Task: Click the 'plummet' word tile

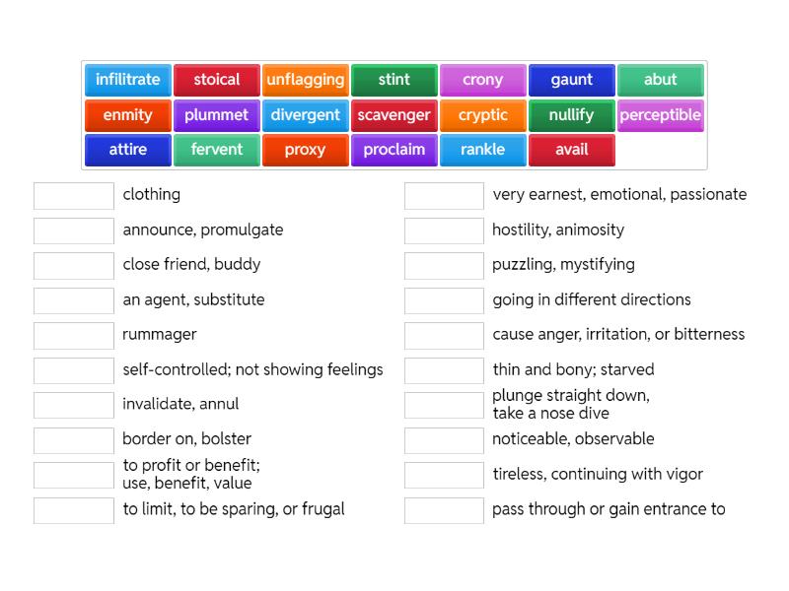Action: click(217, 115)
